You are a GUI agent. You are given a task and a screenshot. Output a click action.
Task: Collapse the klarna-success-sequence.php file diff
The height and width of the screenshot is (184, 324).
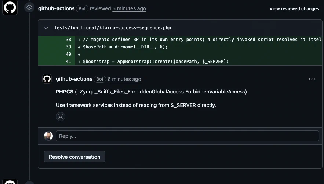pyautogui.click(x=46, y=28)
